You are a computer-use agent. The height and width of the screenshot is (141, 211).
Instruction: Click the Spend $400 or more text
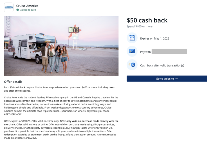(140, 26)
